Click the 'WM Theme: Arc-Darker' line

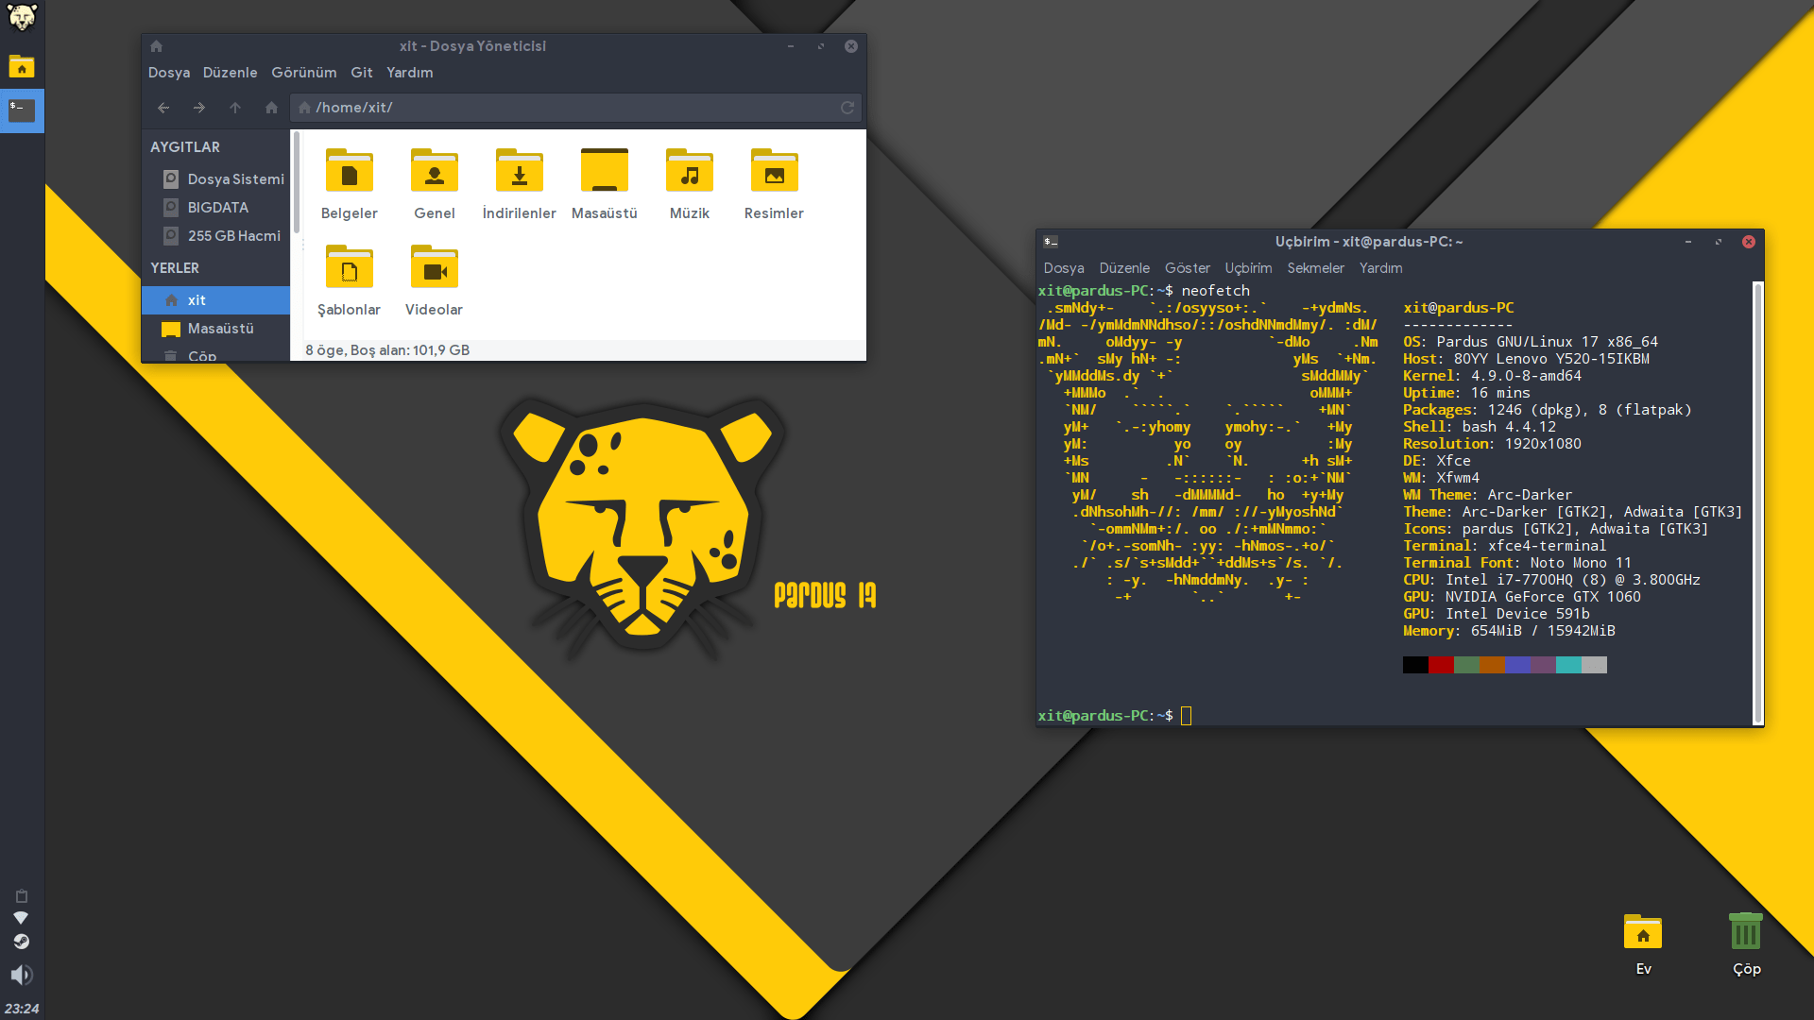coord(1487,495)
